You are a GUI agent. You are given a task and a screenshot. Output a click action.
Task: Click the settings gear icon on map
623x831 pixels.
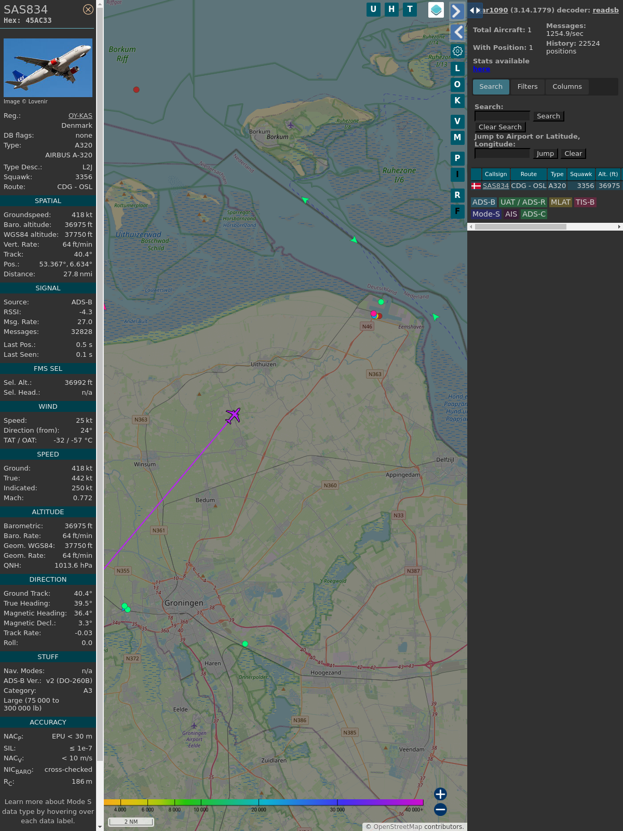457,51
